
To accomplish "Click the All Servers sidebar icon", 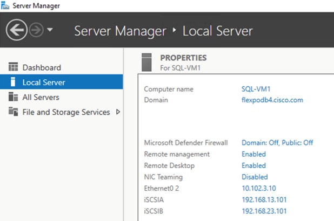I will 13,96.
